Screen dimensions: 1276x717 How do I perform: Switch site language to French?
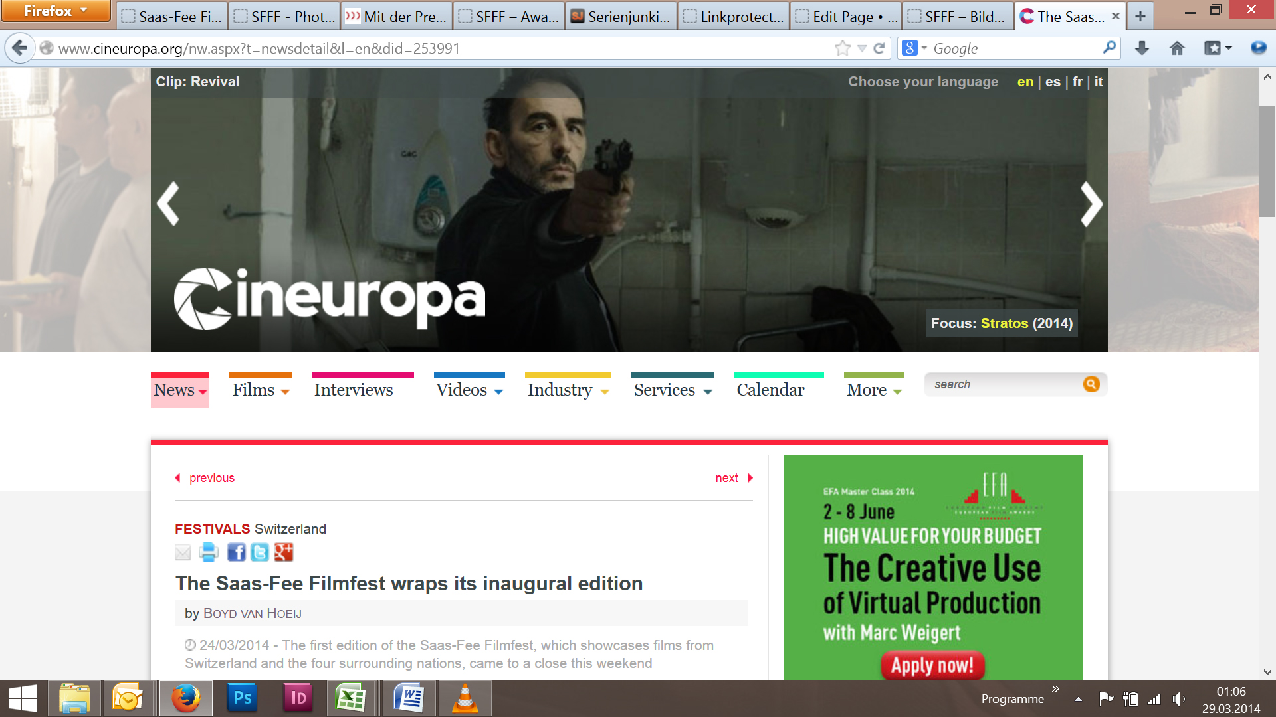pyautogui.click(x=1077, y=82)
